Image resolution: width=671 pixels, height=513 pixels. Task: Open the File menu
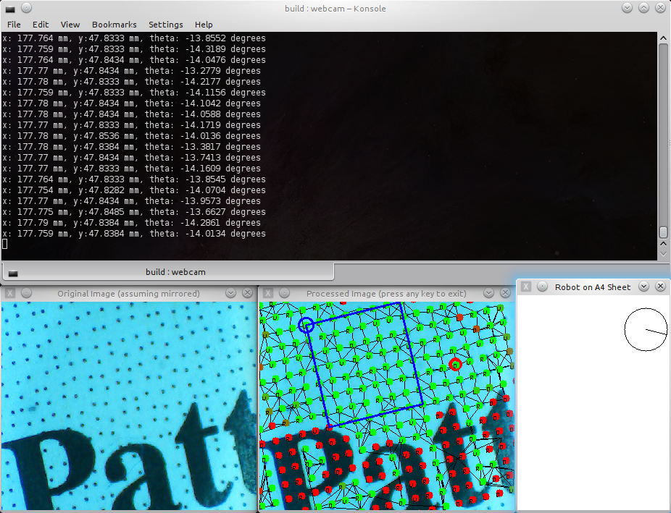point(14,25)
